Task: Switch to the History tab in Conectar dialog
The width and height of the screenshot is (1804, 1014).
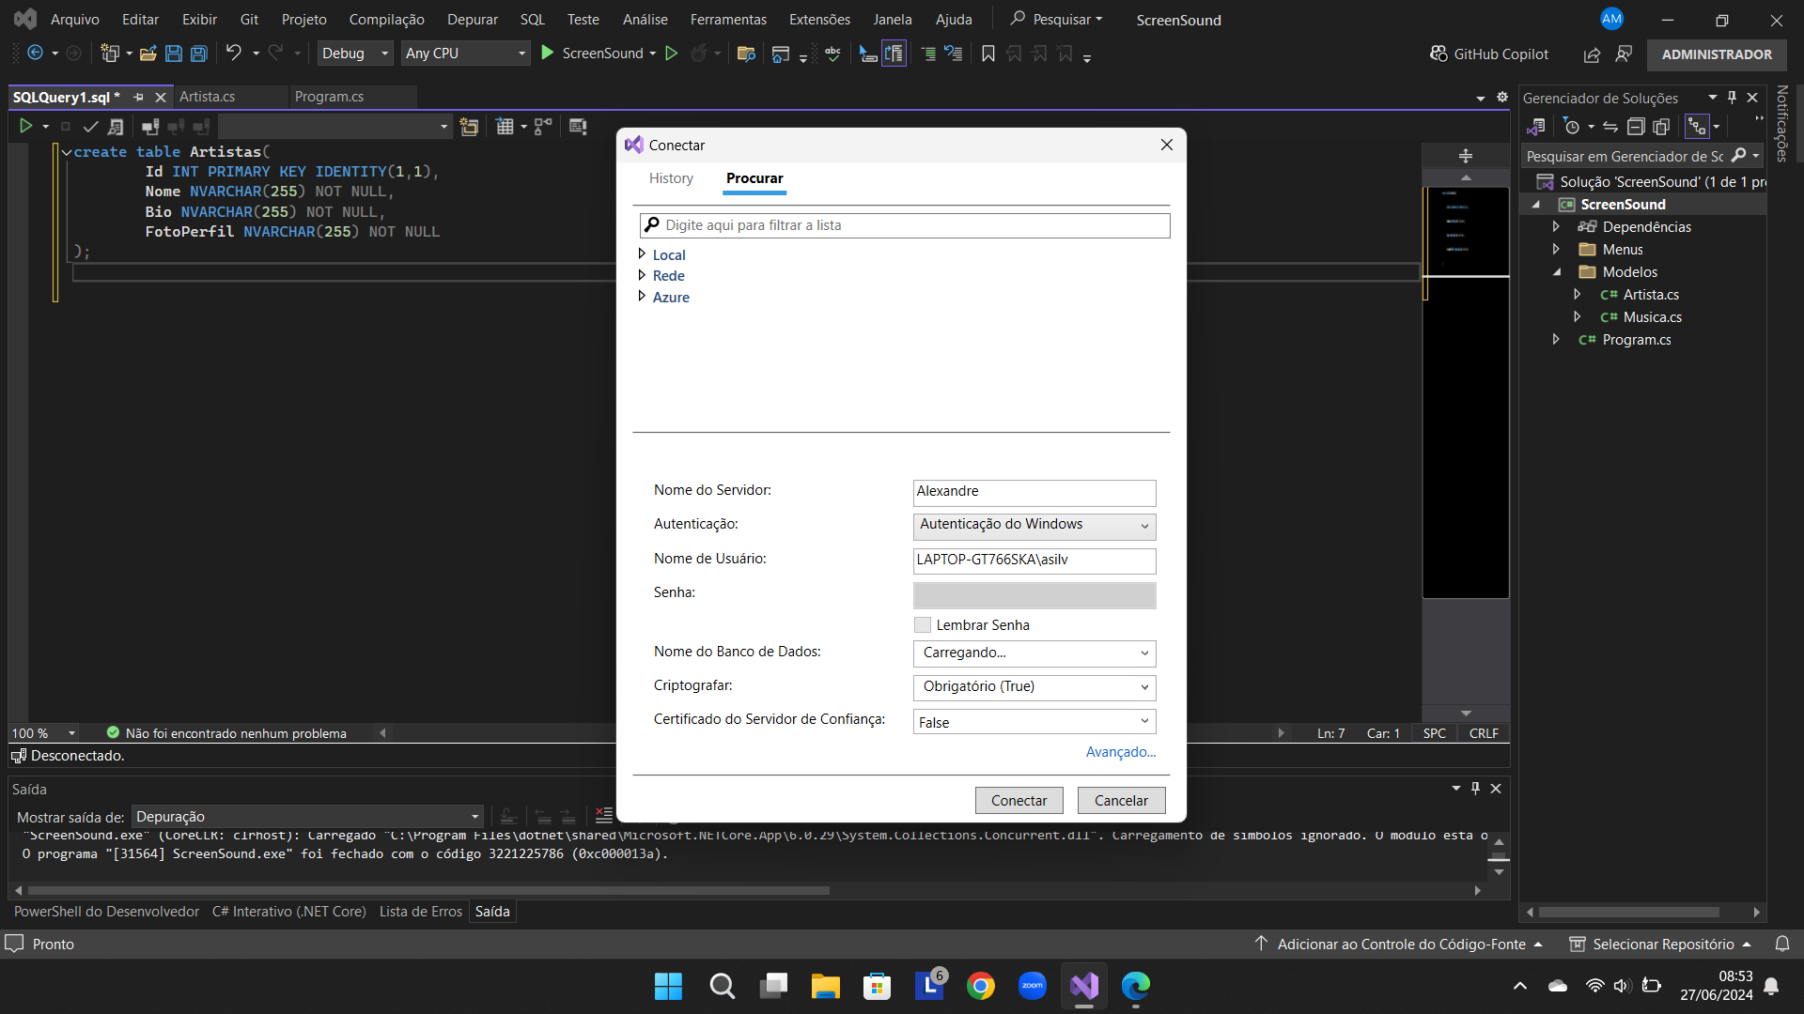Action: tap(671, 178)
